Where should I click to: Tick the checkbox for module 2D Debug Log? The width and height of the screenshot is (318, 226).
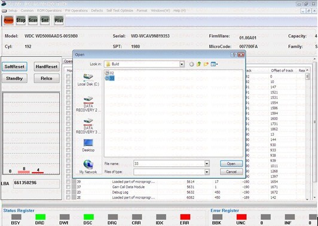click(x=68, y=192)
